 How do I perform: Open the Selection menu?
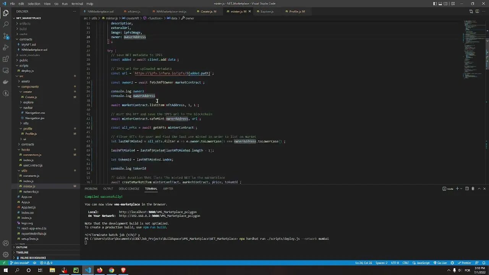coord(34,3)
